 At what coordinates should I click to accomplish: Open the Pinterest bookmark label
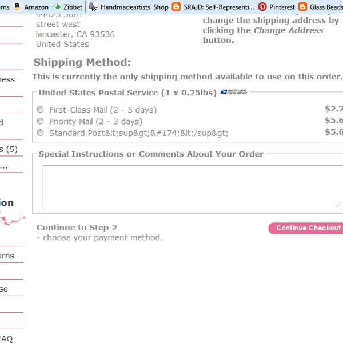click(x=282, y=7)
